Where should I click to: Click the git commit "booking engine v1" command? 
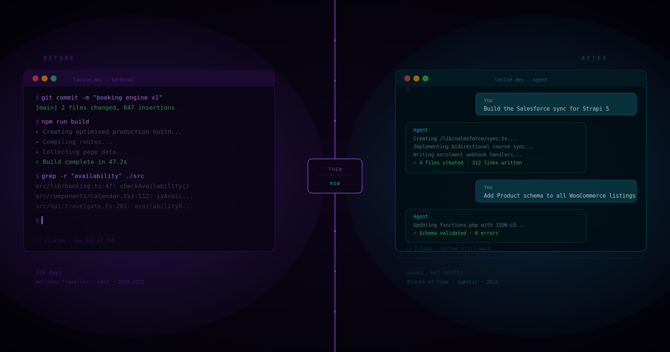click(x=99, y=98)
